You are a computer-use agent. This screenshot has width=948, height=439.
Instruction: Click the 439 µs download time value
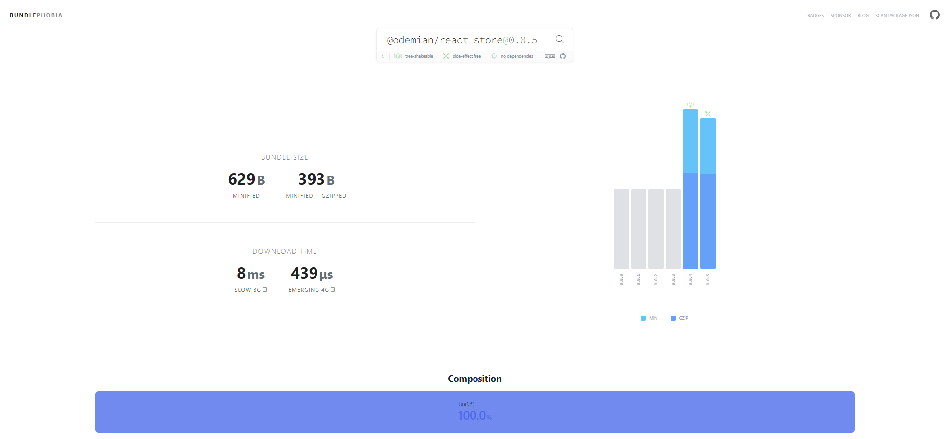(312, 273)
